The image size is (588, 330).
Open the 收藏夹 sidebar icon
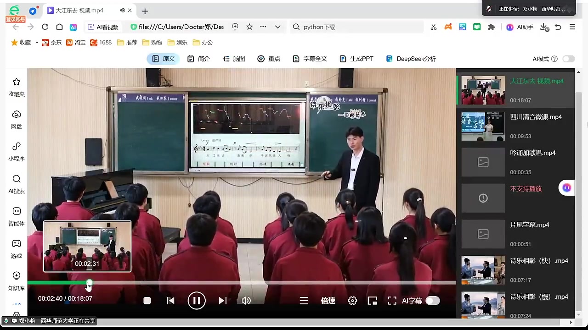coord(17,87)
